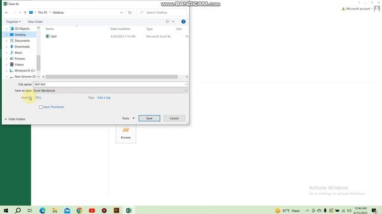Click This PC in address breadcrumb

(x=42, y=12)
